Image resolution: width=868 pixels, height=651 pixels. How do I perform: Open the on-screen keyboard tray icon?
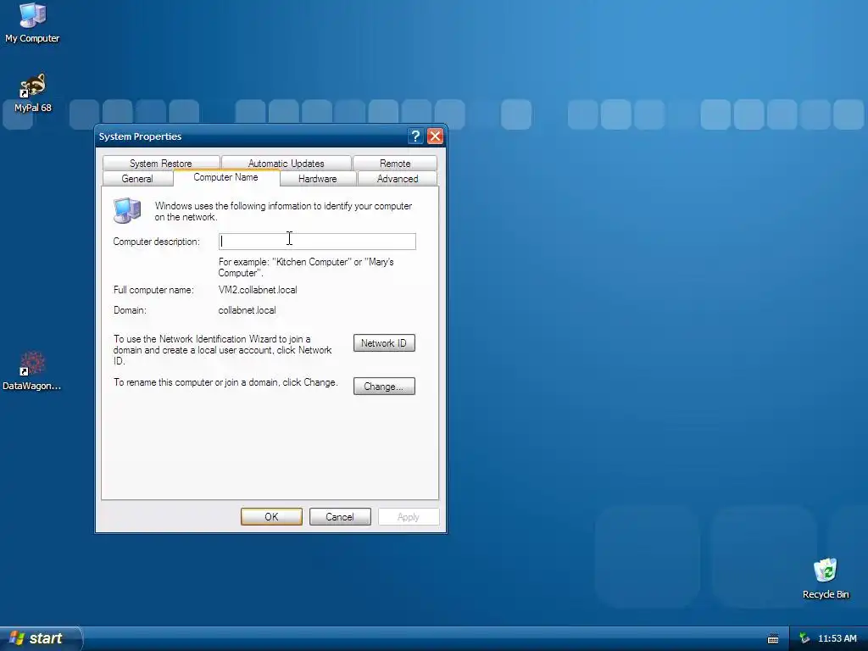(x=773, y=639)
